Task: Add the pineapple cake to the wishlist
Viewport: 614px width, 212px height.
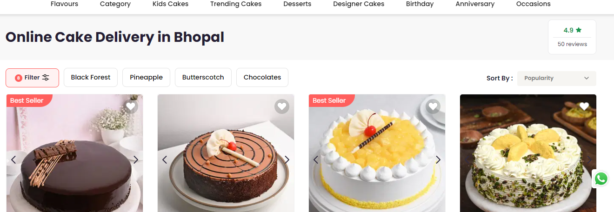Action: 433,106
